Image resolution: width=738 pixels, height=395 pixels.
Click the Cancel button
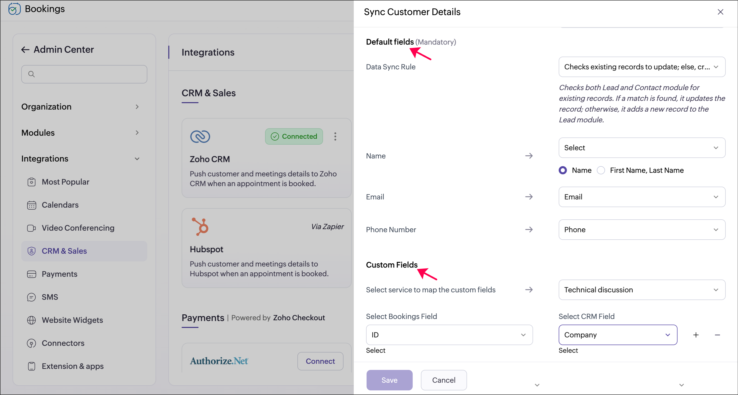tap(443, 380)
